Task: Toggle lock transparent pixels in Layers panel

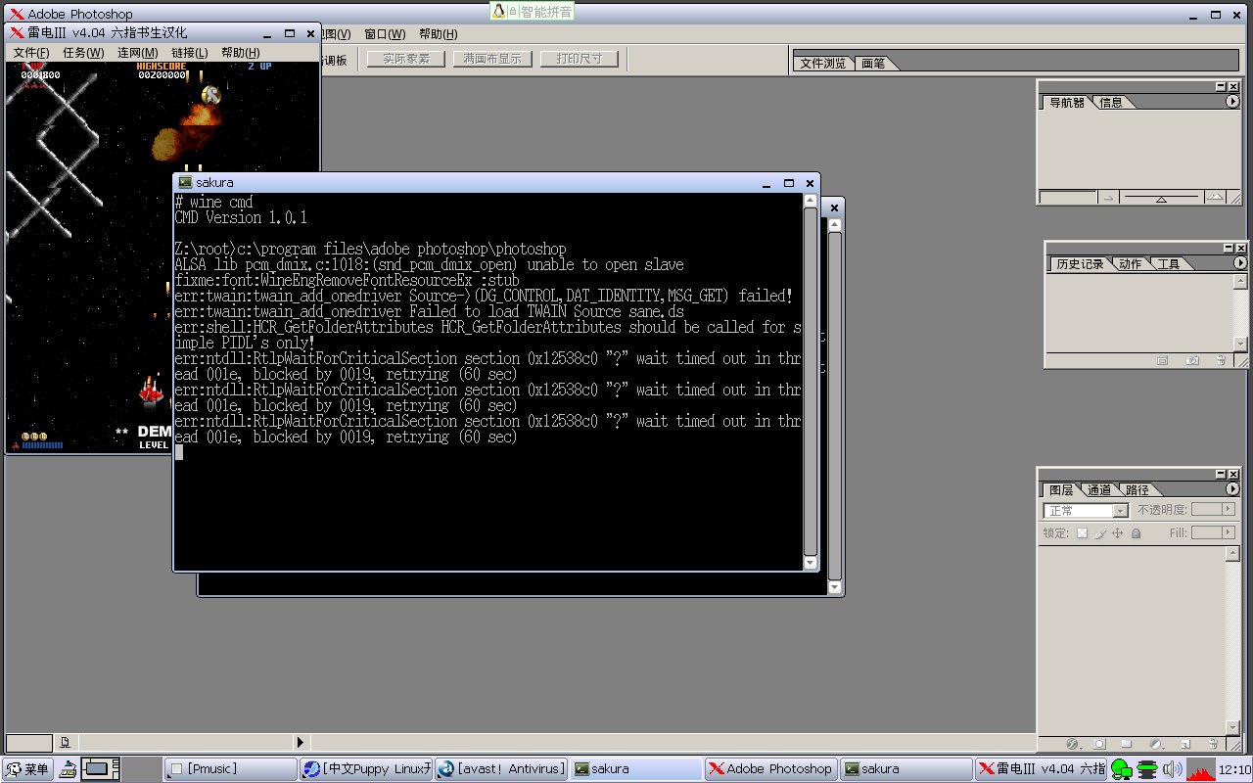Action: (1082, 533)
